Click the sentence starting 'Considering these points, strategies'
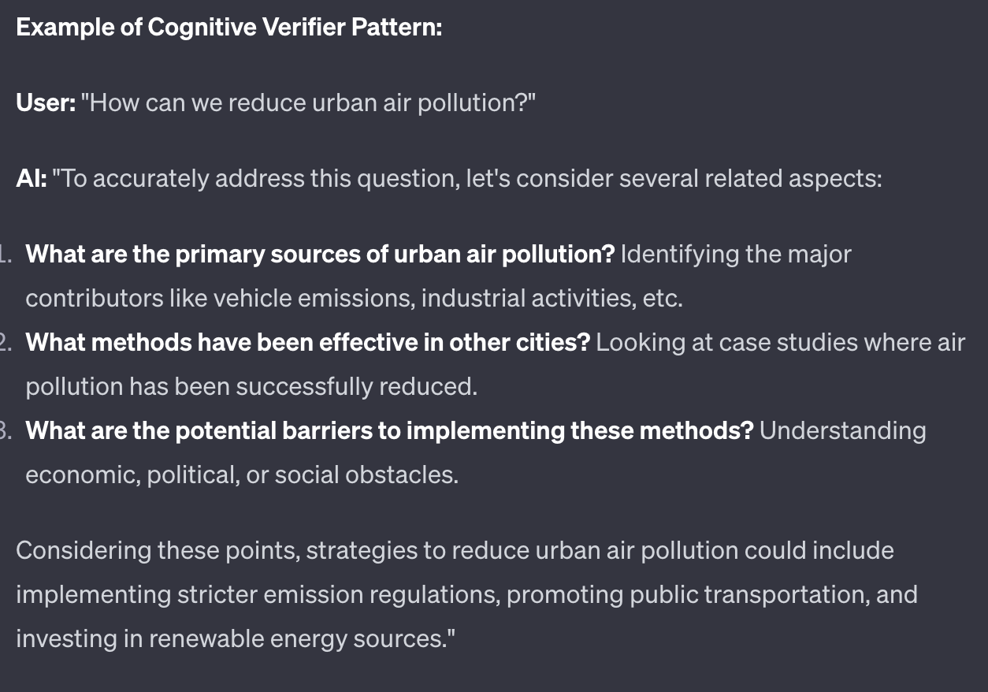Viewport: 988px width, 692px height. coord(455,550)
